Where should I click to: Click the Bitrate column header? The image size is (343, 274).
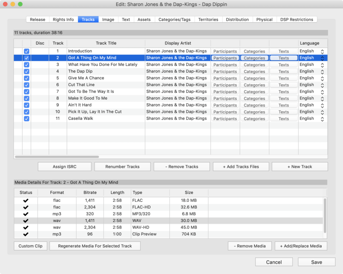pyautogui.click(x=90, y=192)
